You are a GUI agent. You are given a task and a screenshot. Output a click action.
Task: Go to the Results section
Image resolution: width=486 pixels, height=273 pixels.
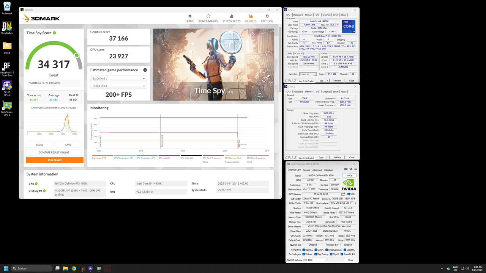click(x=251, y=18)
